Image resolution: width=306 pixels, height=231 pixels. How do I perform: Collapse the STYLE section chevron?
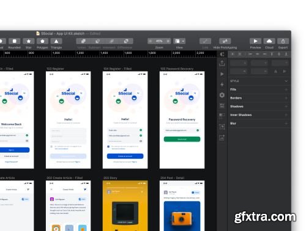pos(286,81)
